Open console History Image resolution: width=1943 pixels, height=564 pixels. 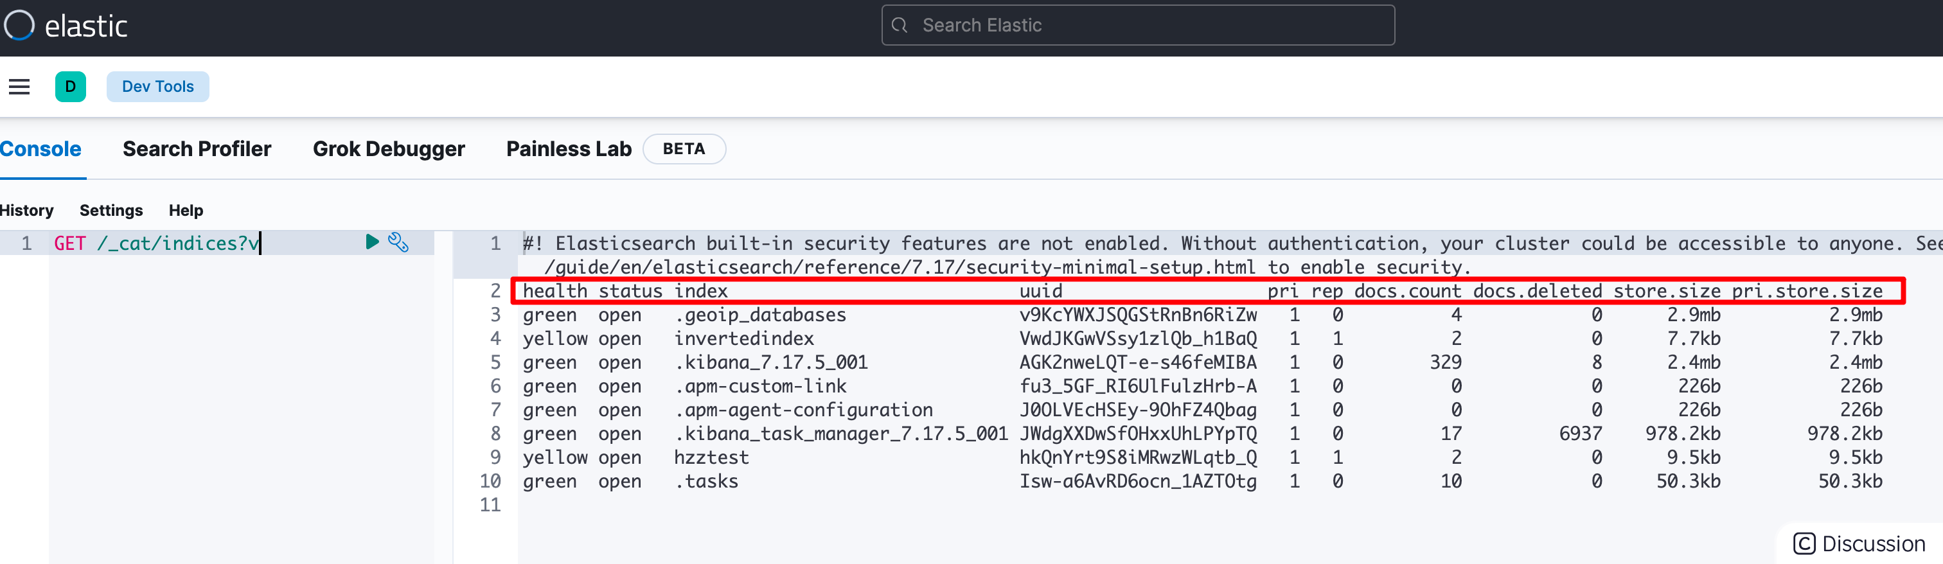[x=27, y=210]
